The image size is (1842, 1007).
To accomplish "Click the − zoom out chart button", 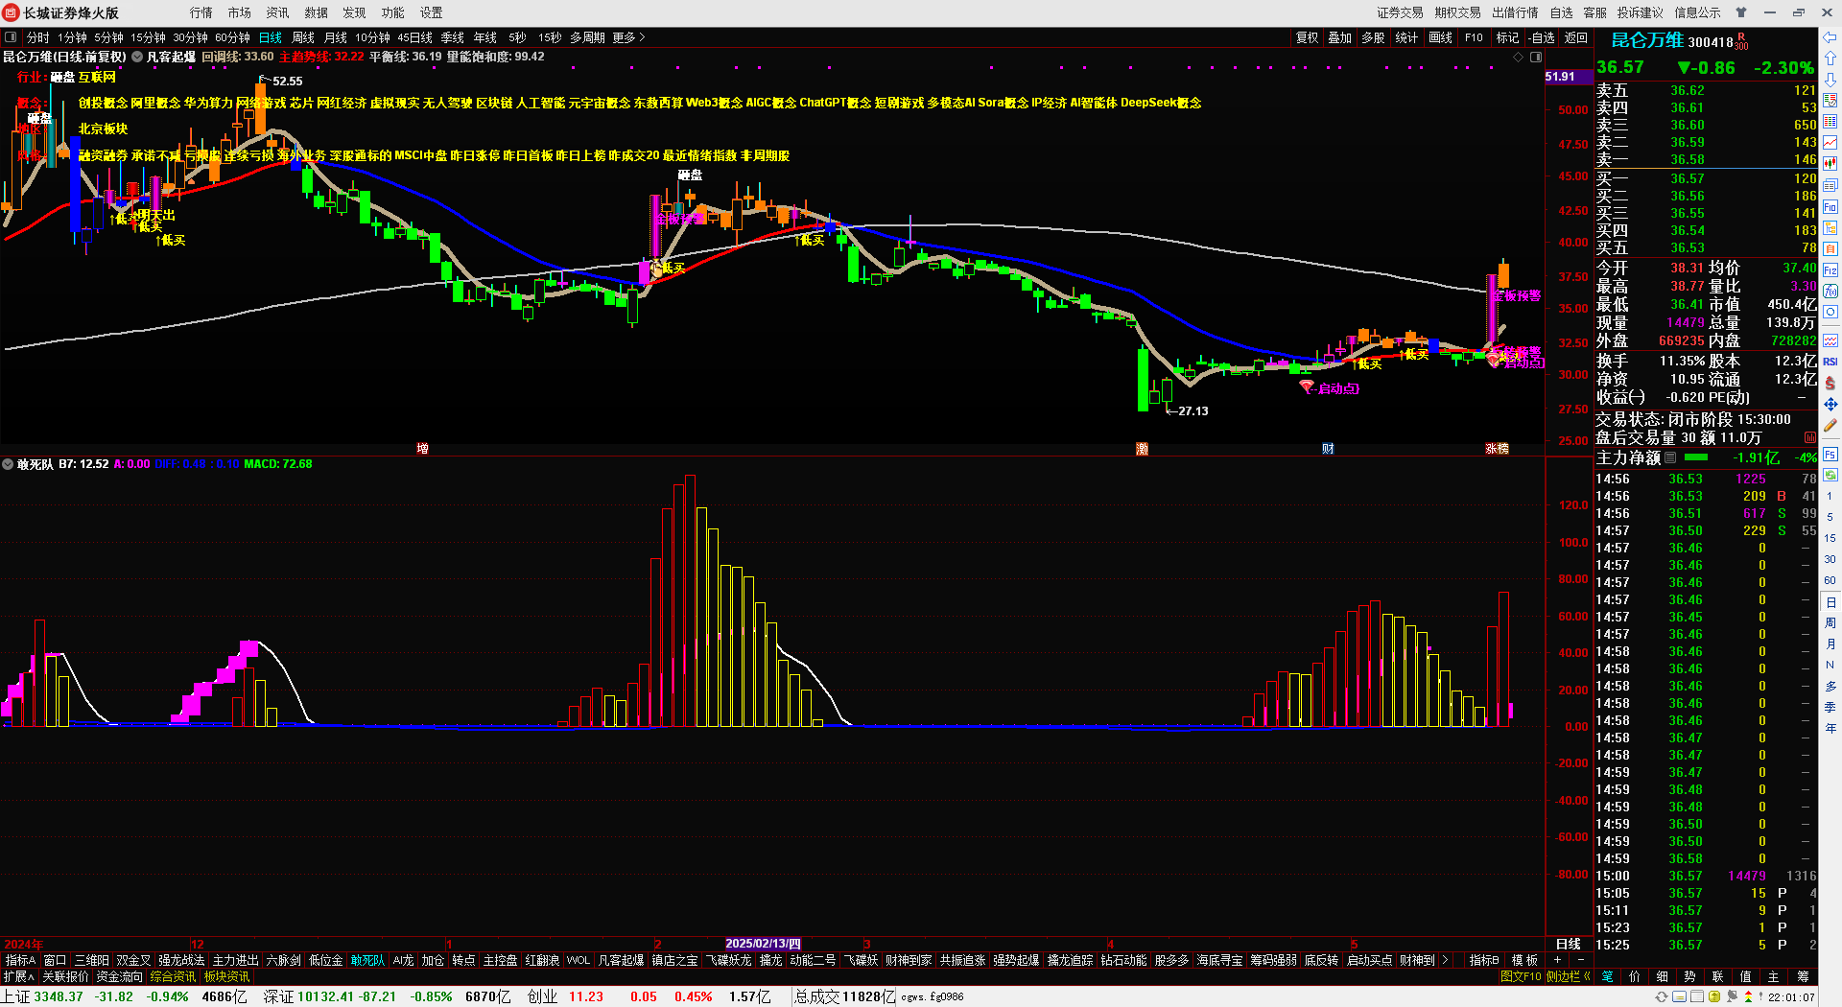I will [x=1580, y=960].
